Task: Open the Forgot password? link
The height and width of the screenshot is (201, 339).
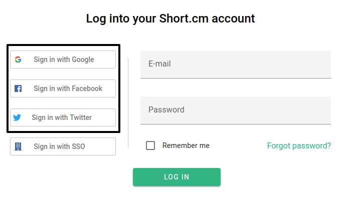Action: (299, 146)
